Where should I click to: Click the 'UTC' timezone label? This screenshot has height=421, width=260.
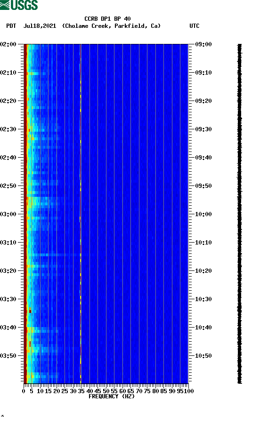[x=195, y=26]
